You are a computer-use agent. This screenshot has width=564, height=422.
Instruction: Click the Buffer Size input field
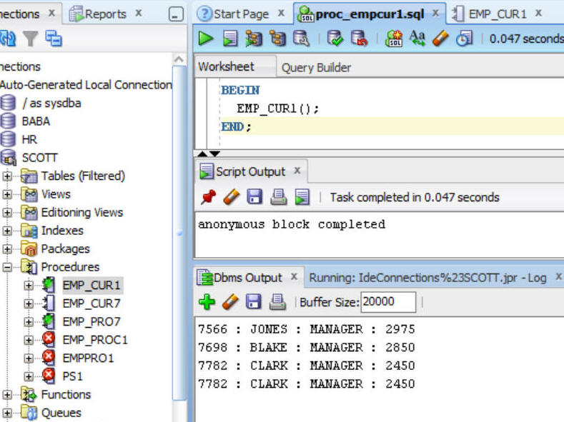[x=387, y=302]
